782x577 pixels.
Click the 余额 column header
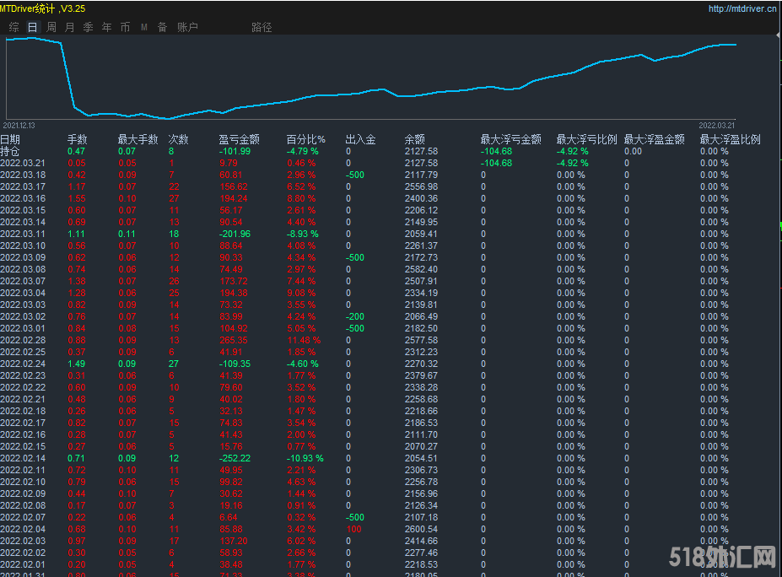414,139
